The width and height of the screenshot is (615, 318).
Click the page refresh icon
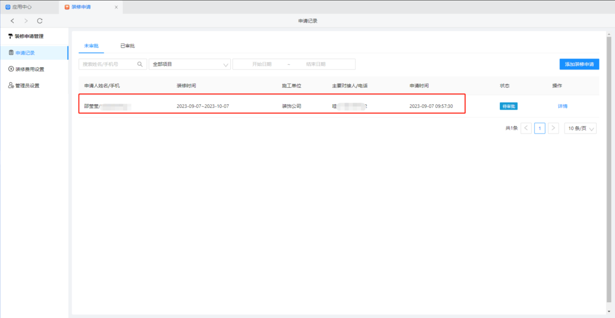coord(40,21)
